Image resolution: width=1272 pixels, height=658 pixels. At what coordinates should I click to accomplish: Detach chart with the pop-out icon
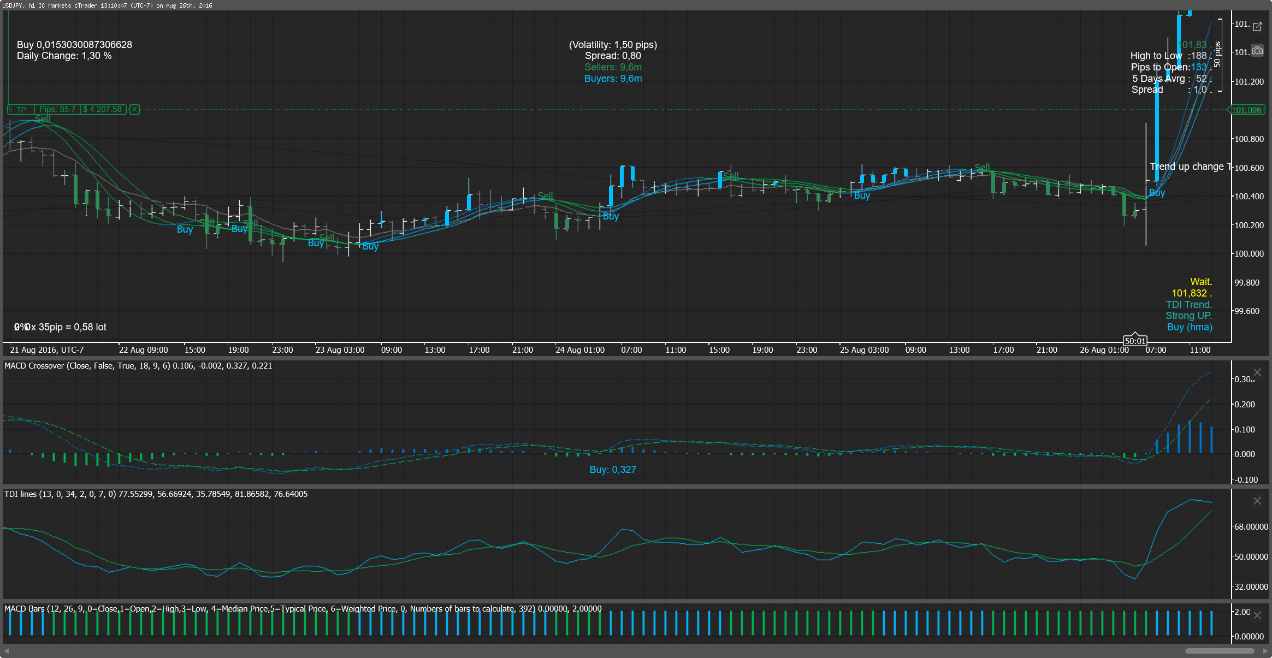tap(1257, 27)
